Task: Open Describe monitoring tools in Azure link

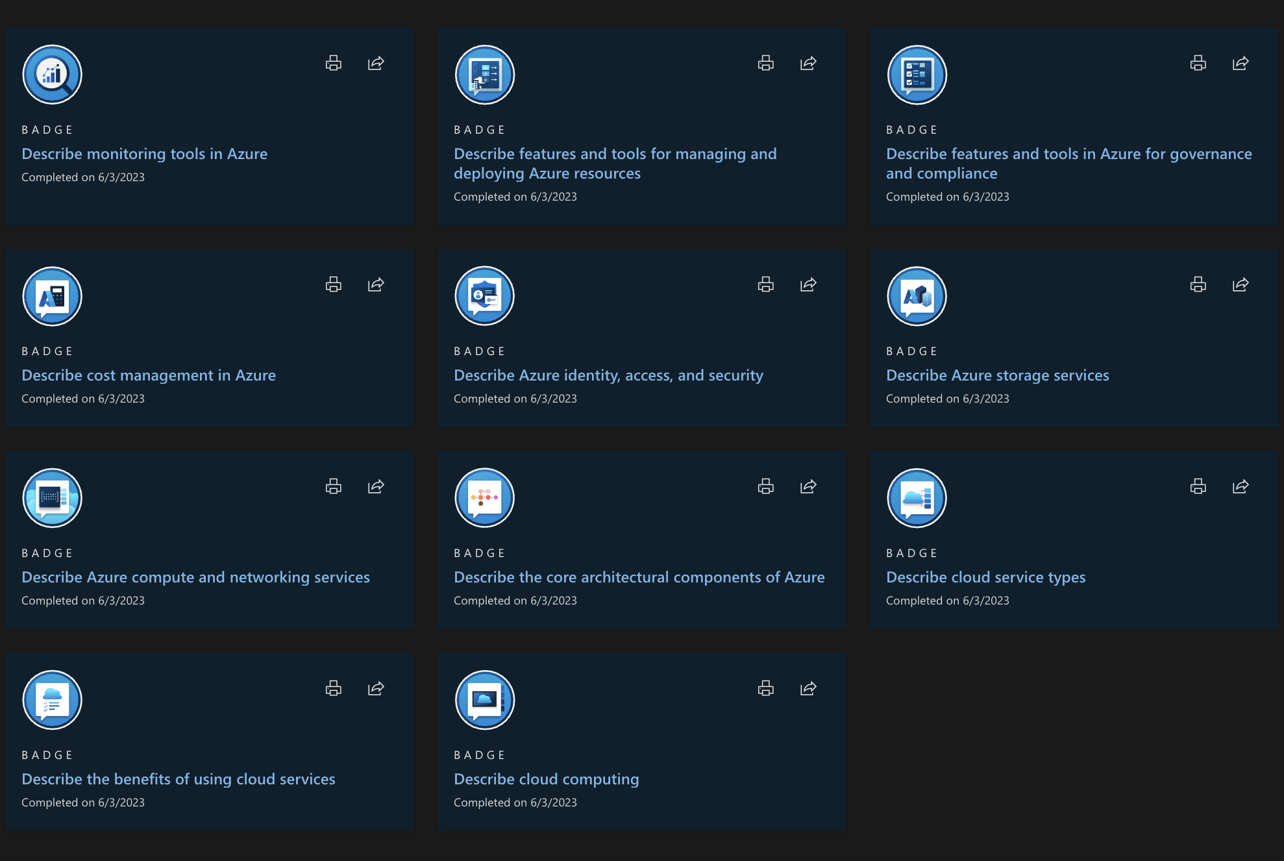Action: (144, 154)
